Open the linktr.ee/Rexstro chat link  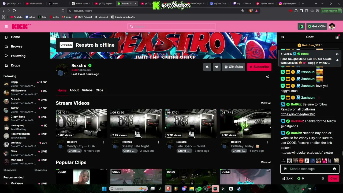click(298, 114)
